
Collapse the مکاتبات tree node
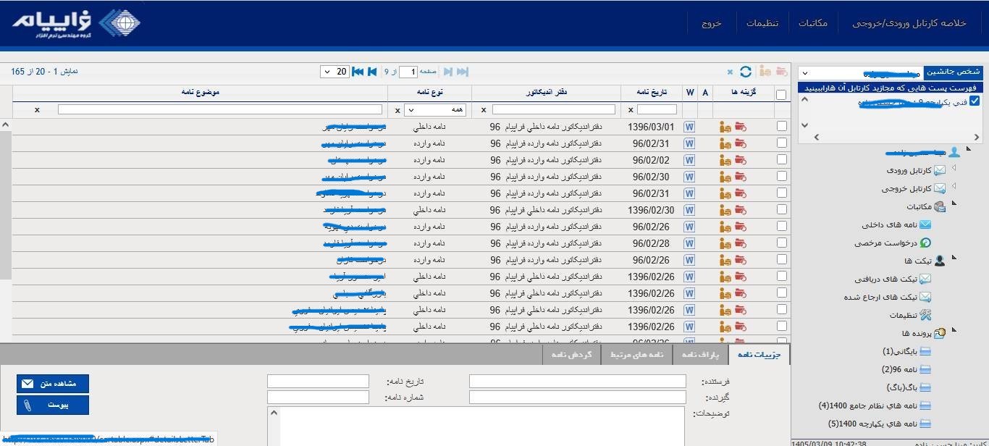pos(954,204)
